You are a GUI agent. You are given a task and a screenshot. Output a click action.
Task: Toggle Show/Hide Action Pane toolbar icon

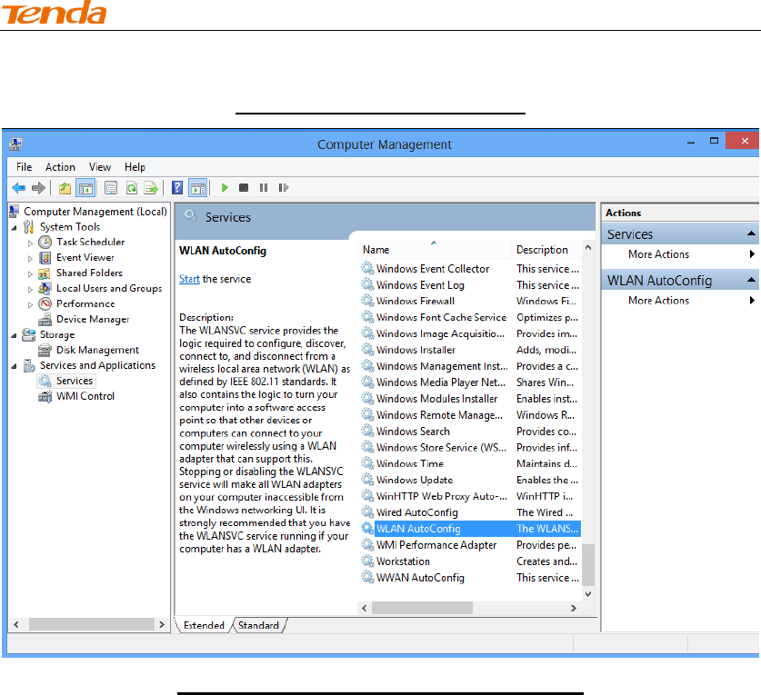[x=198, y=188]
